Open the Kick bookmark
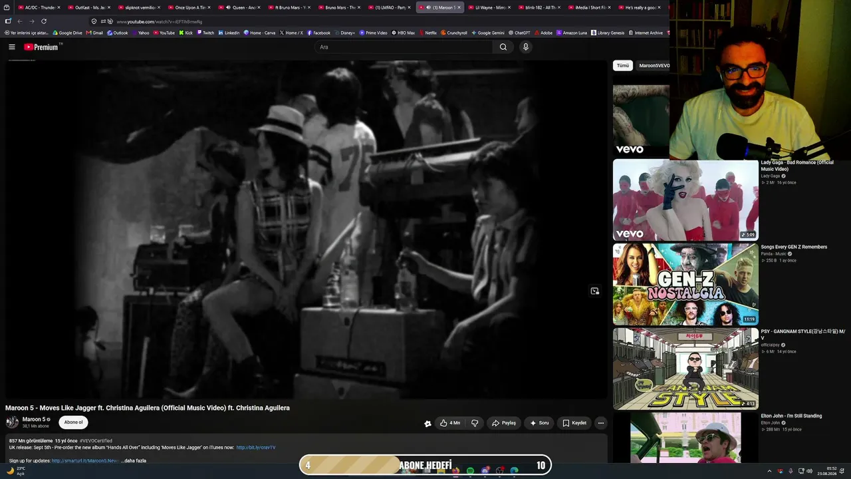 [x=185, y=33]
